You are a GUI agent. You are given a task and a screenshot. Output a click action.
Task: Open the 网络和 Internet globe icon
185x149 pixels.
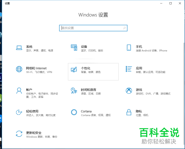[x=19, y=69]
